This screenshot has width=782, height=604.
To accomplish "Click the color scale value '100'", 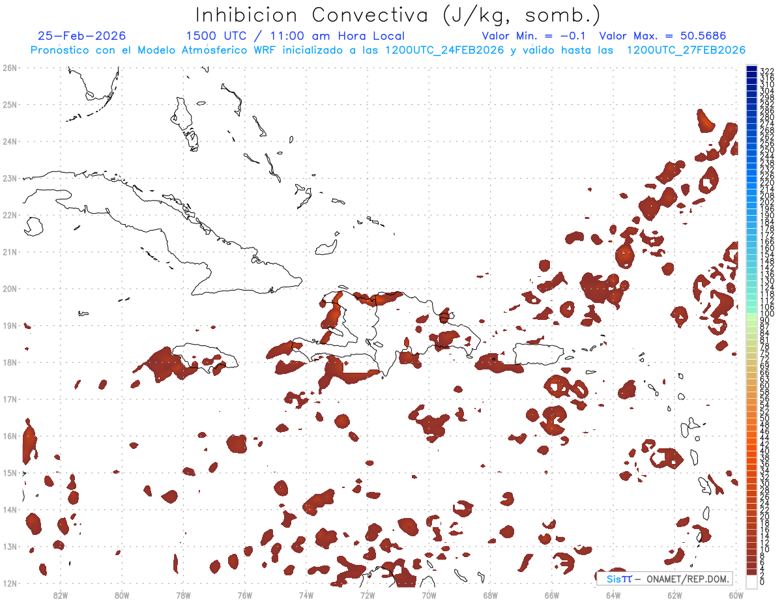I will pyautogui.click(x=767, y=314).
